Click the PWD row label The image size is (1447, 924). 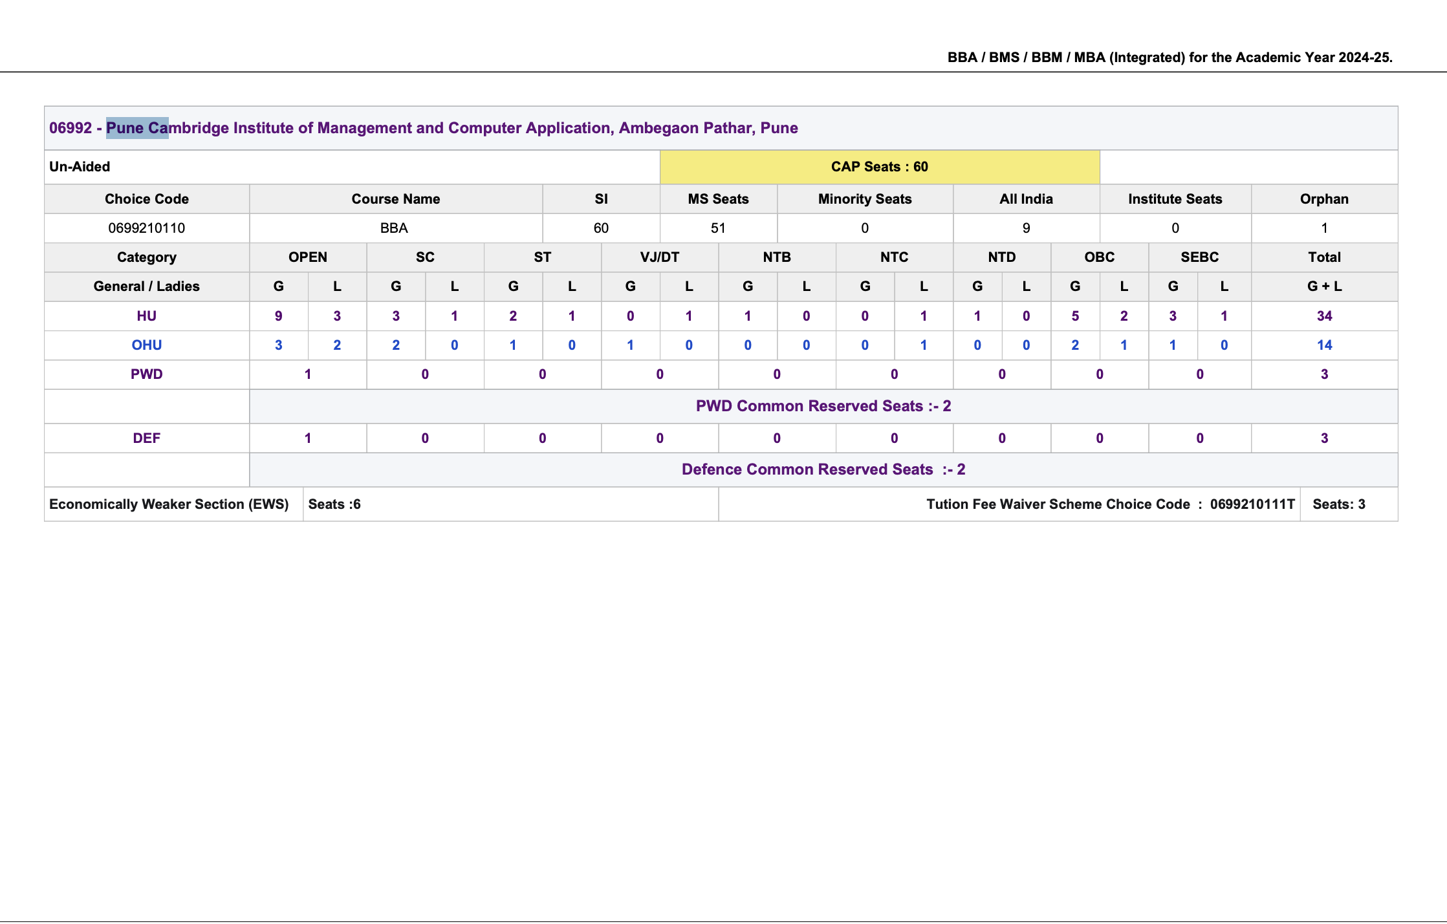coord(147,374)
